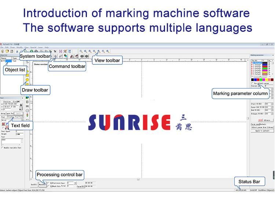Click the input port signal icon

coord(27,115)
